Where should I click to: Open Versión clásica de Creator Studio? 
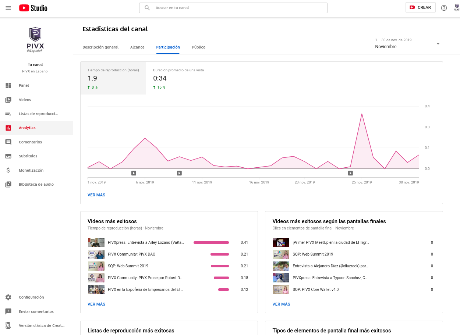point(36,325)
